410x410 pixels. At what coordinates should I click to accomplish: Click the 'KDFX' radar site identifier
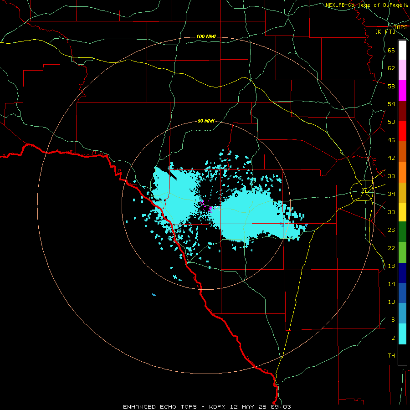tap(218, 407)
